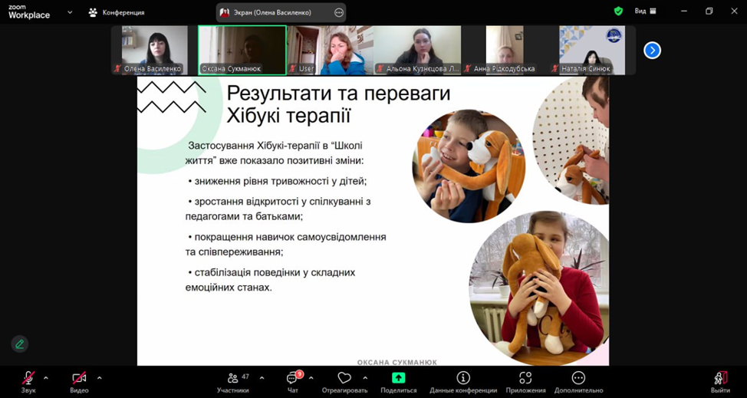
Task: Click muted mic icon beside Наталія Синюк
Action: coord(555,69)
